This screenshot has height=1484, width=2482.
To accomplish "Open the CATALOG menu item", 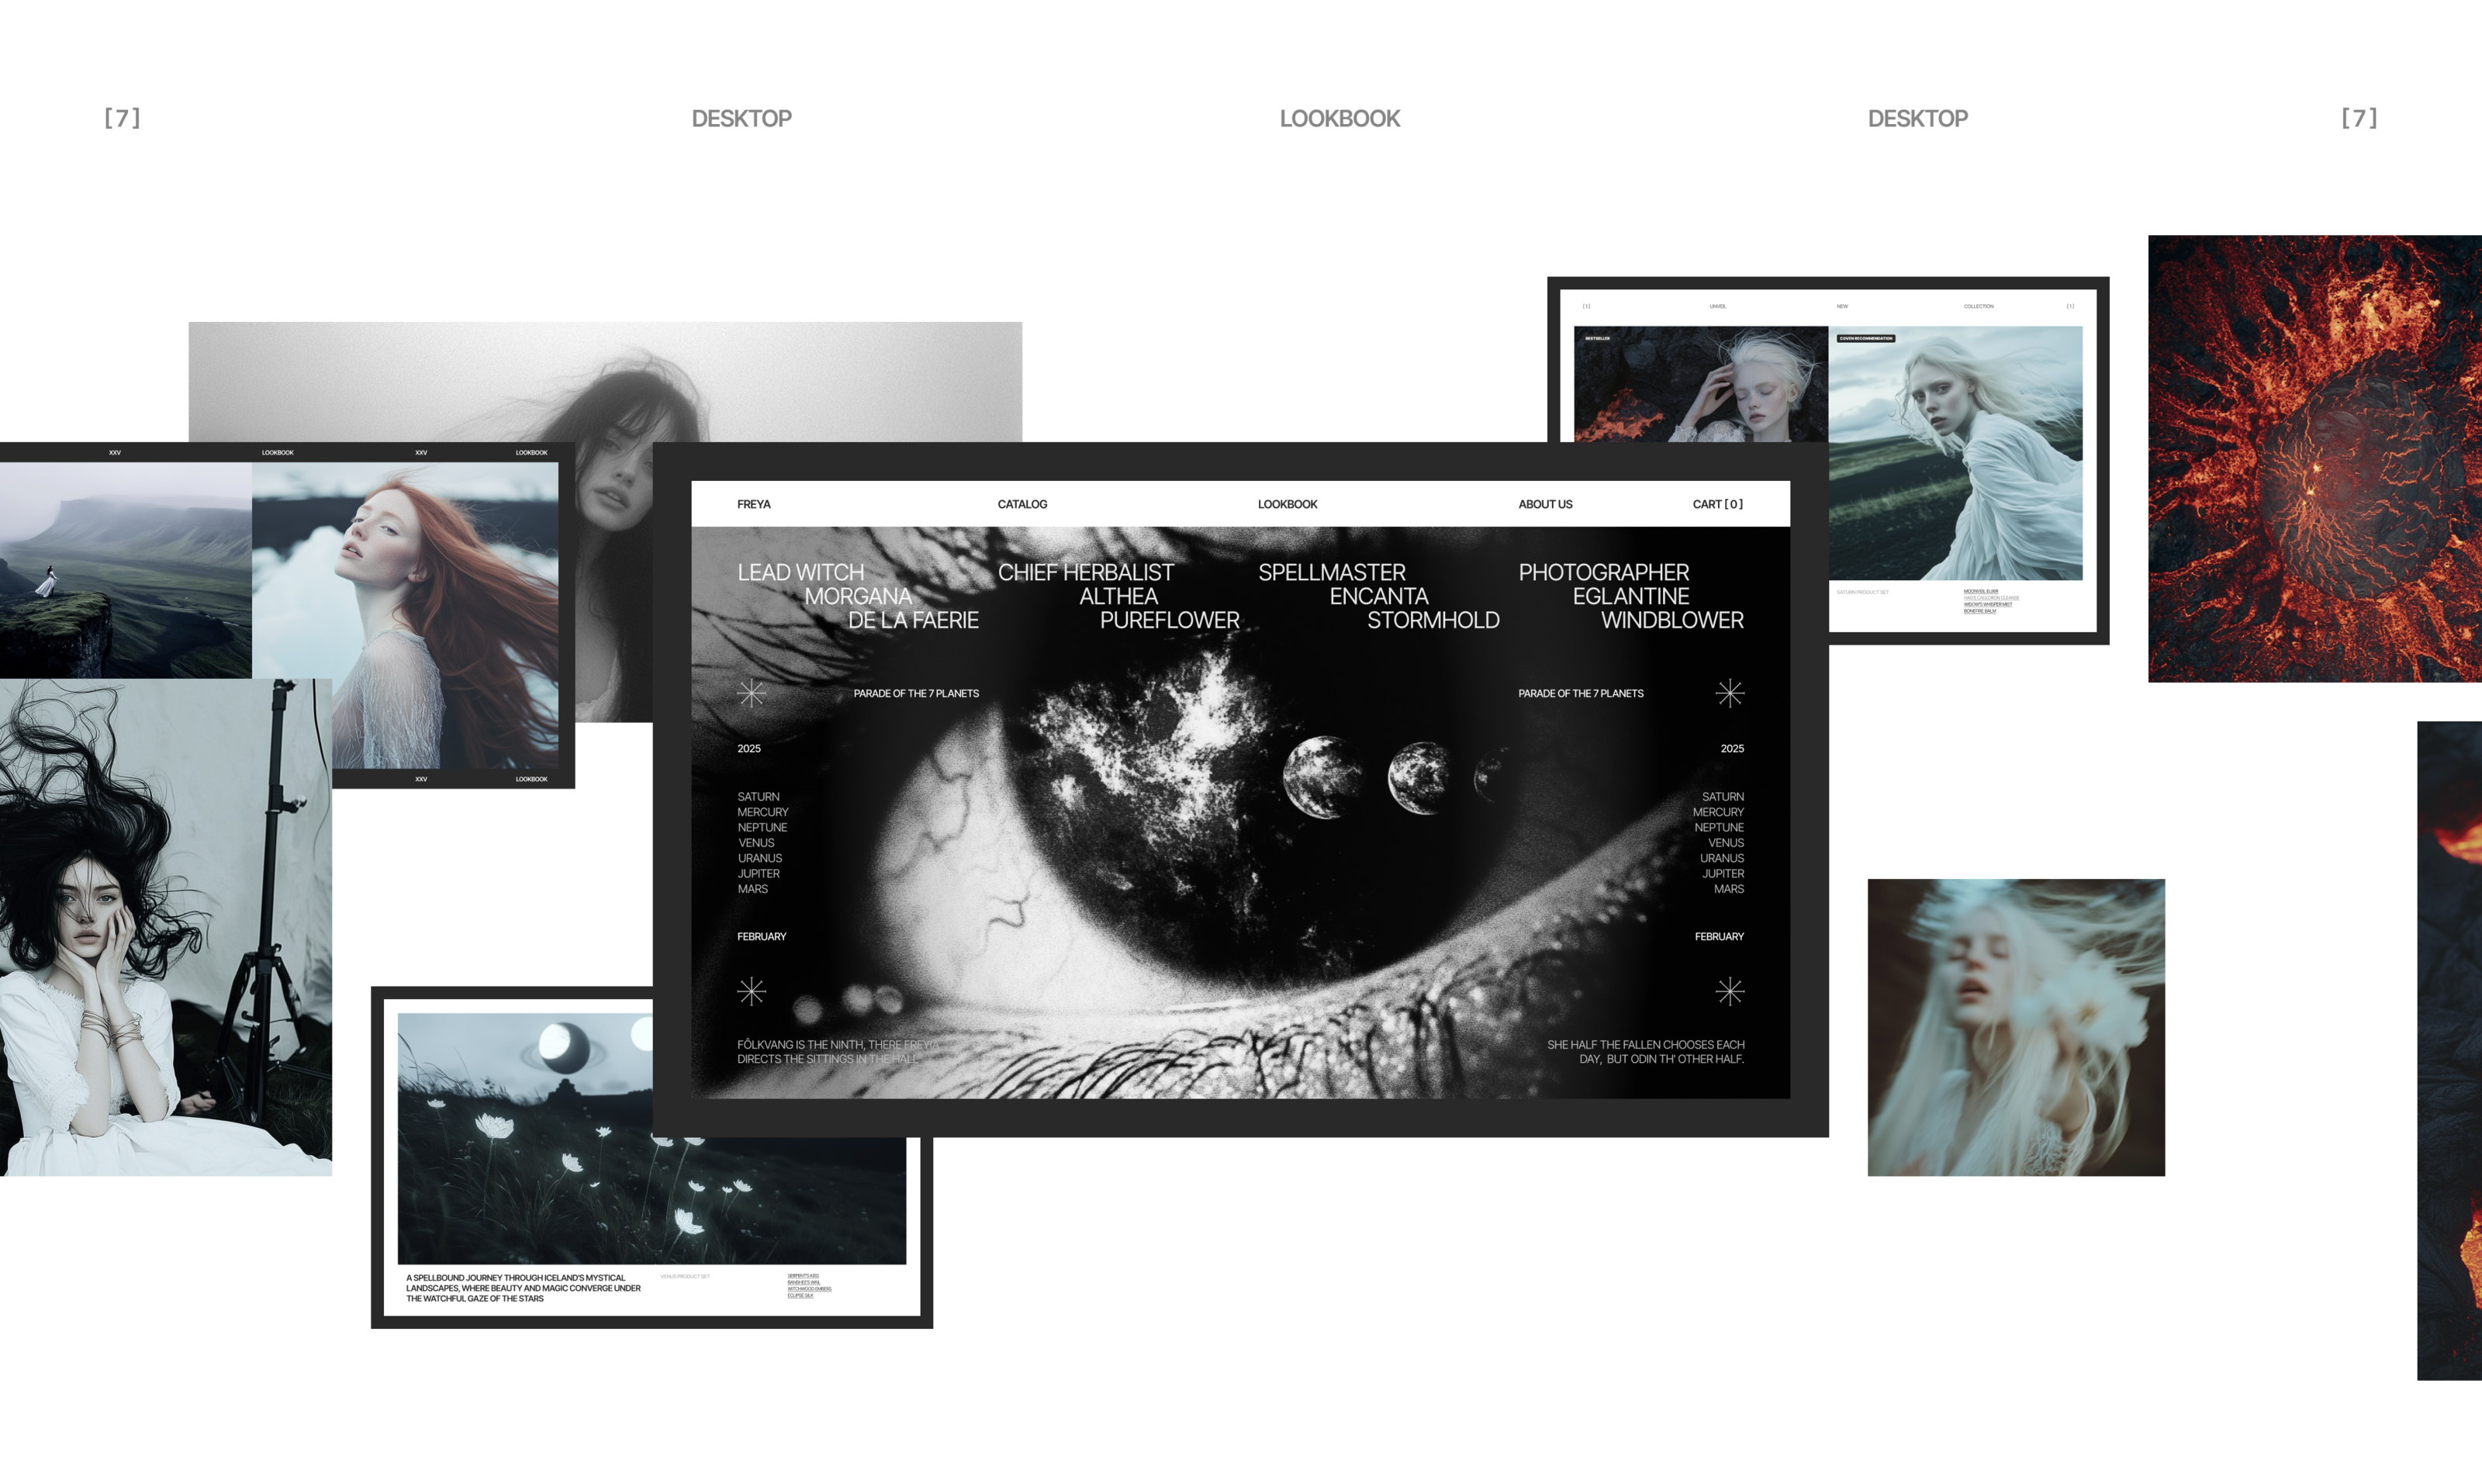I will [x=1021, y=504].
